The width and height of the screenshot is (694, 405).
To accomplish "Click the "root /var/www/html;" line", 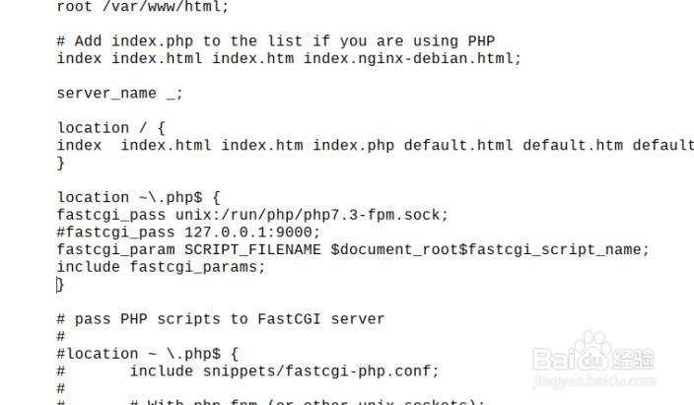I will point(142,6).
